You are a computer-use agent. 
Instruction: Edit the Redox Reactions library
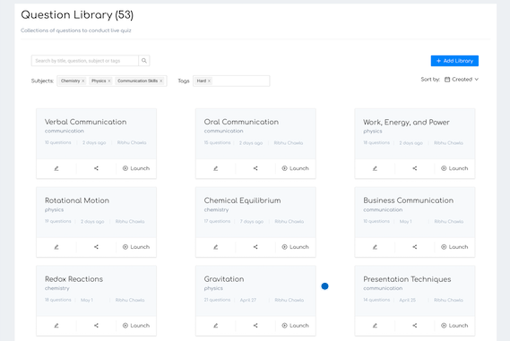(56, 326)
